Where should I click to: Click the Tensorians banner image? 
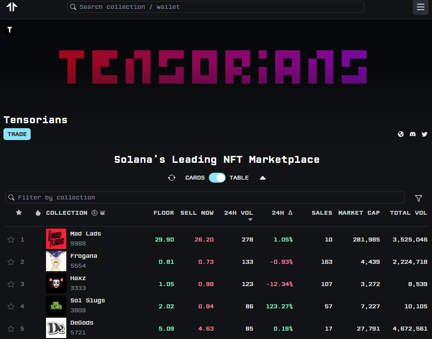tap(213, 67)
